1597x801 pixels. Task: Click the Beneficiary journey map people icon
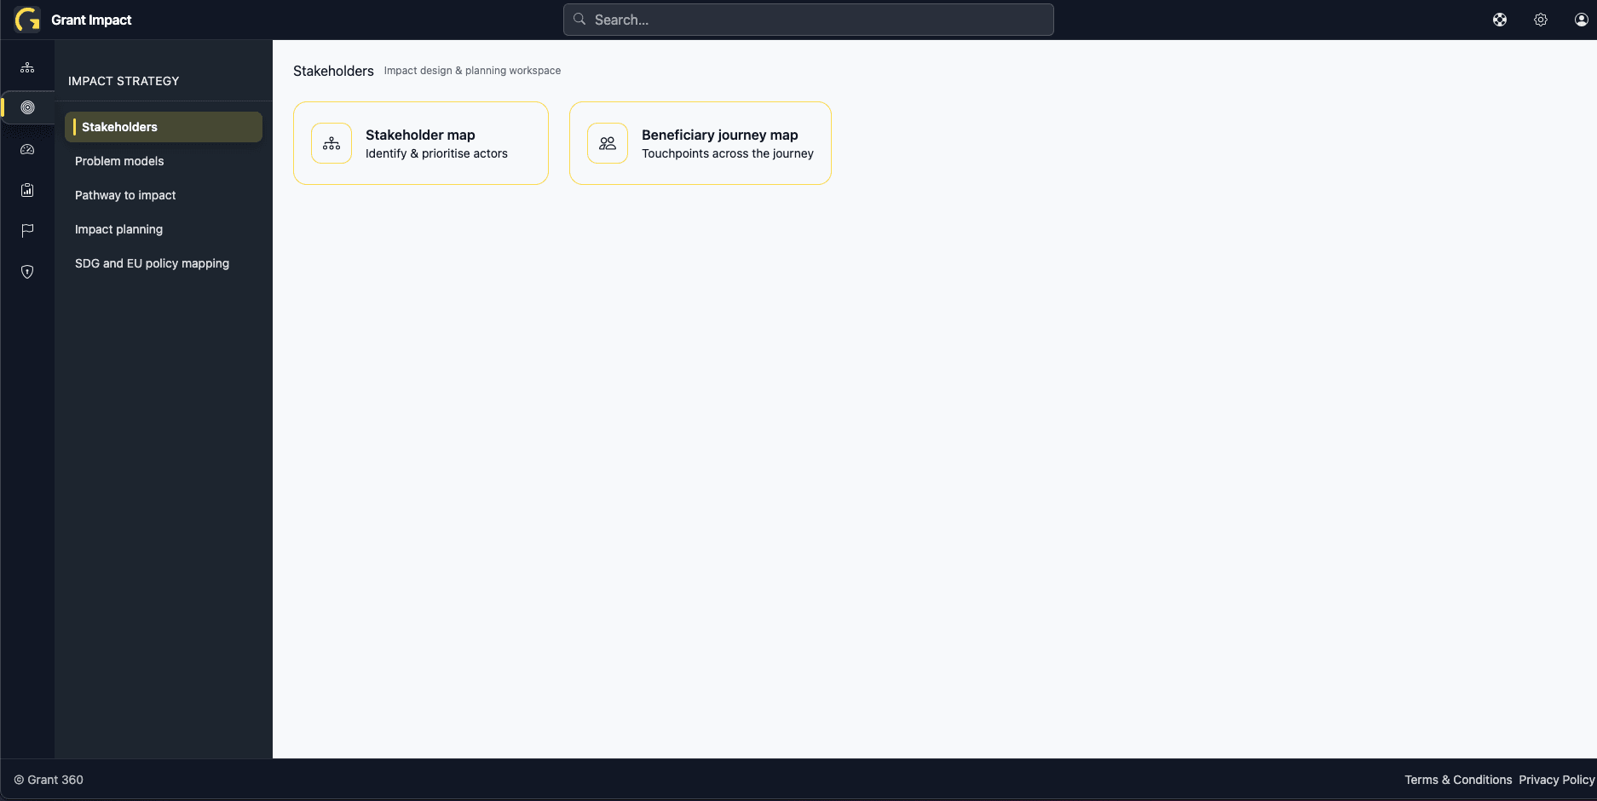click(x=608, y=143)
